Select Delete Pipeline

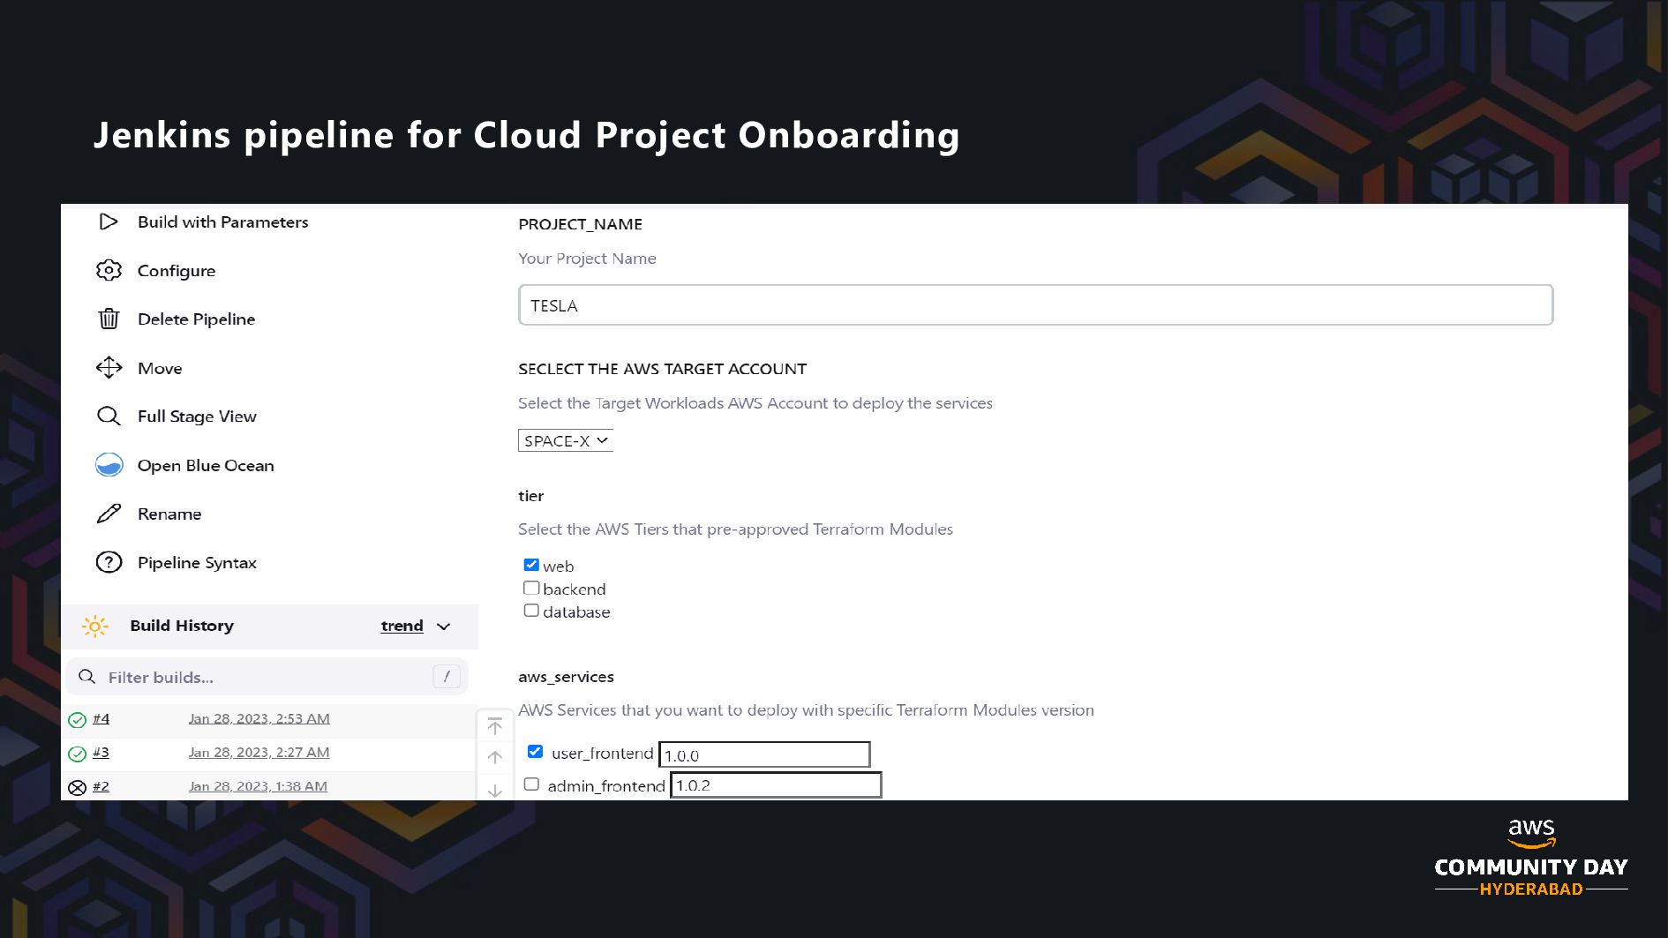196,319
